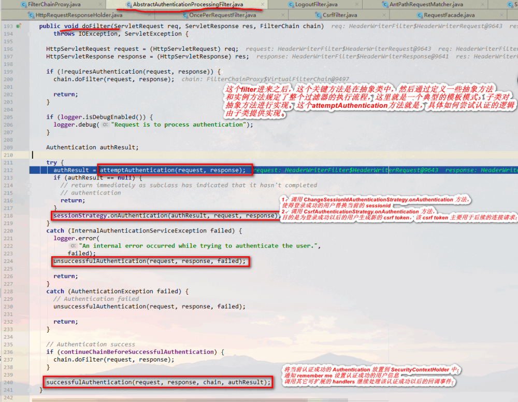Click method fold end marker at line 241
This screenshot has width=518, height=402.
[29, 390]
